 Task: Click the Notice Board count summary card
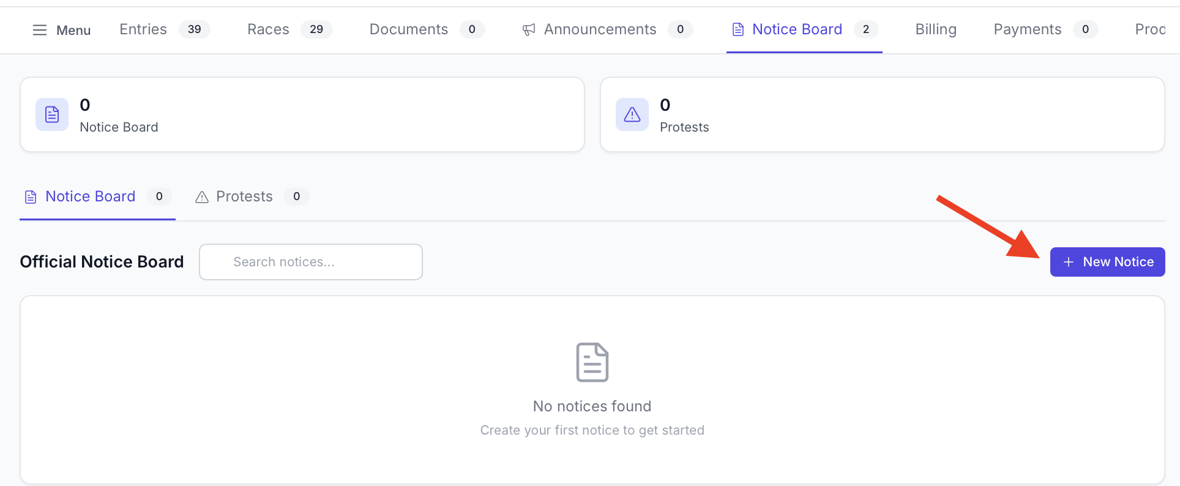(302, 114)
